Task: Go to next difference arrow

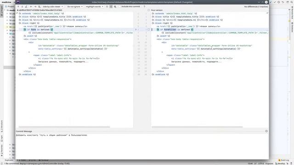Action: coord(22,6)
